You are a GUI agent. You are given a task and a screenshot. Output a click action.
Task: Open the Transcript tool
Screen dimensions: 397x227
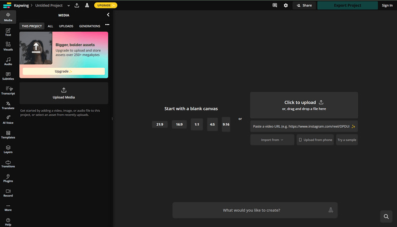click(8, 91)
